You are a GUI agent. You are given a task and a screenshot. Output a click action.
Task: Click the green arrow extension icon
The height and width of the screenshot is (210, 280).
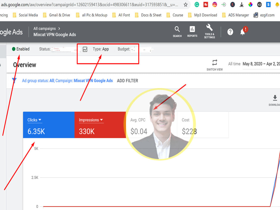pyautogui.click(x=223, y=5)
